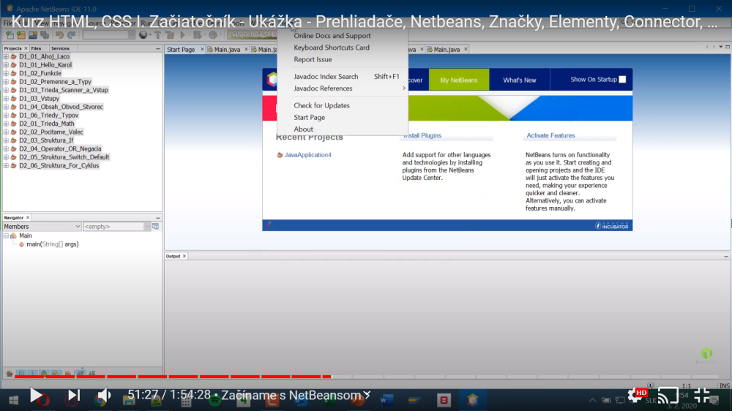
Task: Exit fullscreen using the player icon
Action: point(702,396)
